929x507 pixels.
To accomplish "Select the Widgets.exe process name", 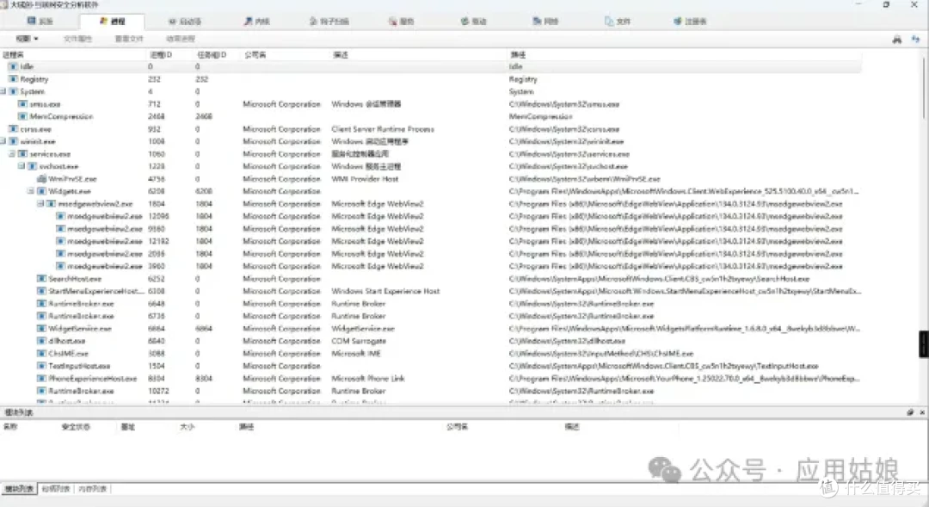I will [x=70, y=191].
